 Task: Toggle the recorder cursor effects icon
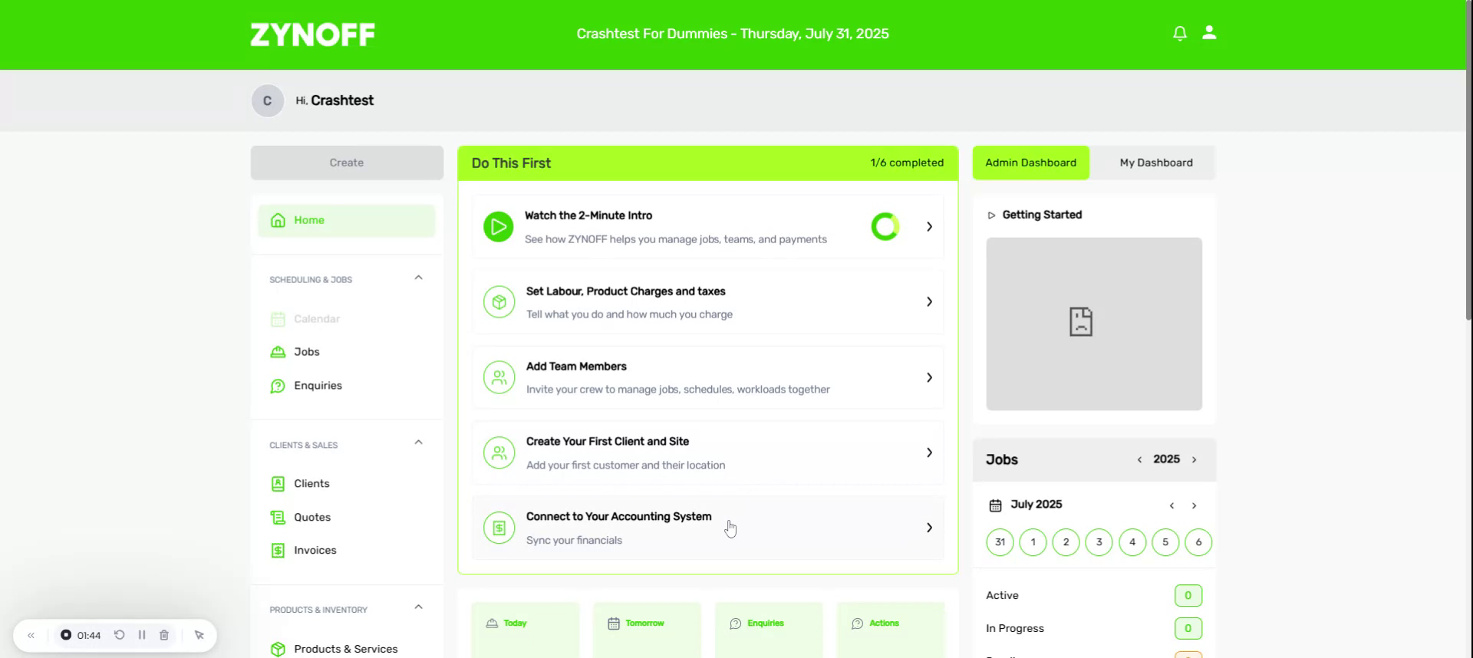(x=199, y=635)
